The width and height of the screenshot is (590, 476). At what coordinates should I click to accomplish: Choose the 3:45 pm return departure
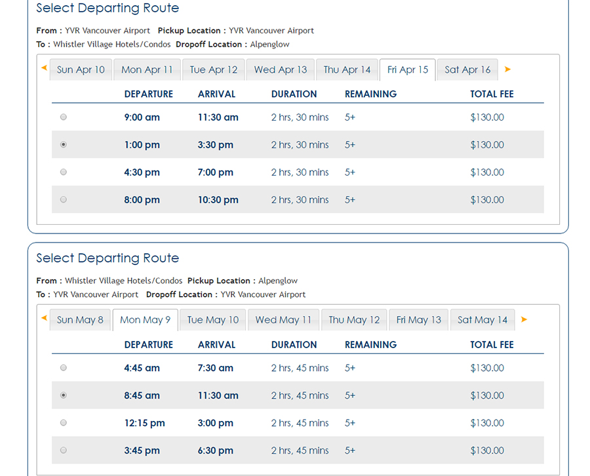pos(64,450)
